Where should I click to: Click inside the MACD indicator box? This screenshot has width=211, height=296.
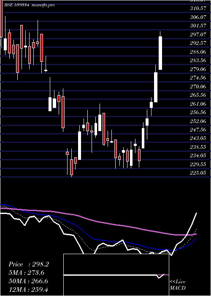pos(116,275)
